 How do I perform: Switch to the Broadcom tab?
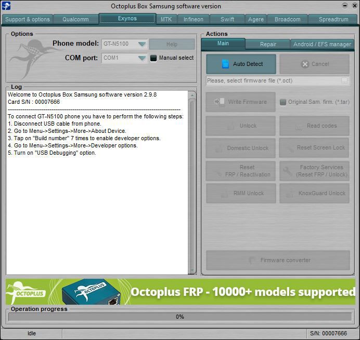(288, 19)
